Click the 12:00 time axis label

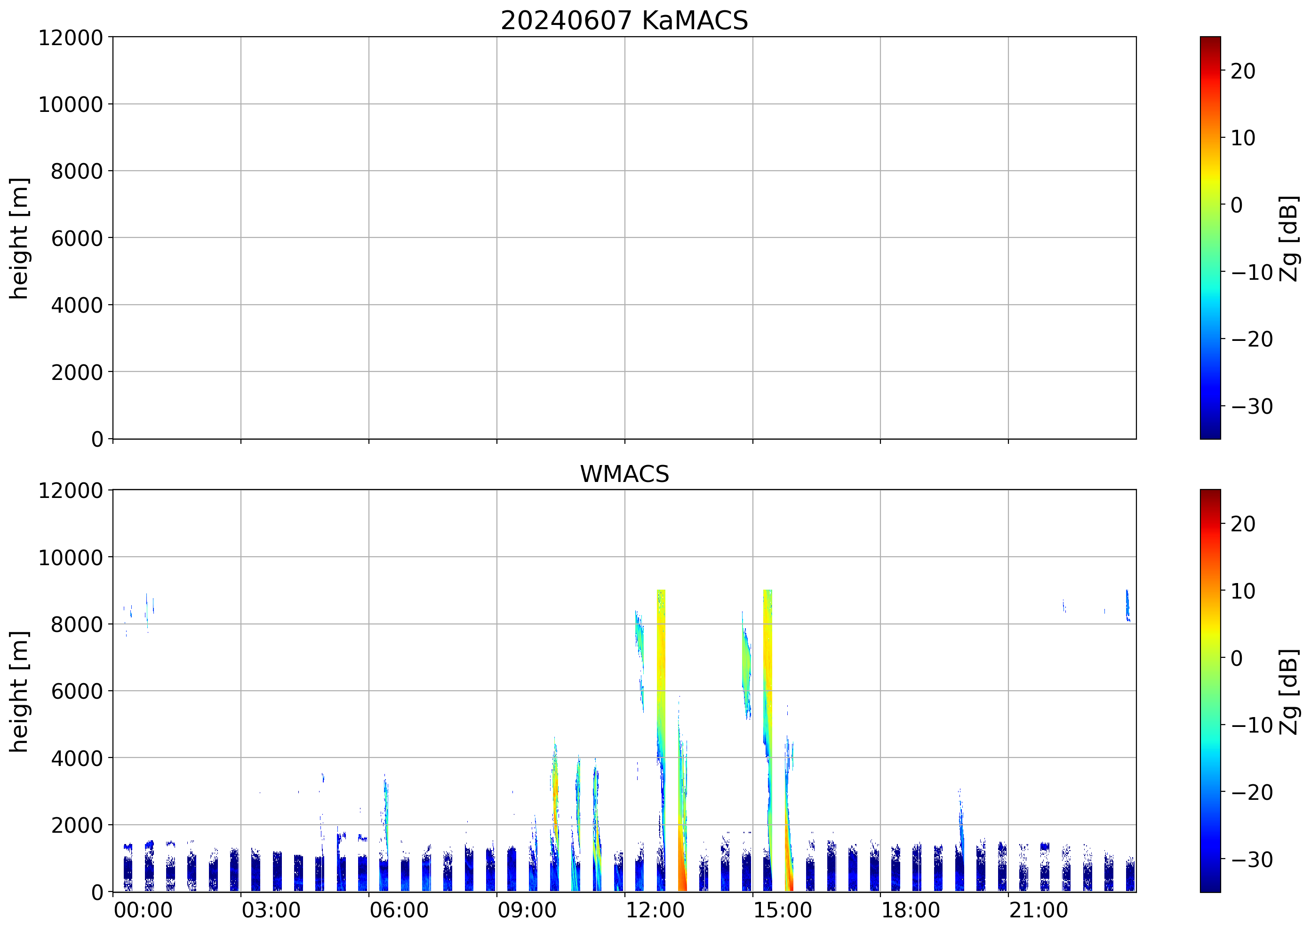pyautogui.click(x=655, y=911)
